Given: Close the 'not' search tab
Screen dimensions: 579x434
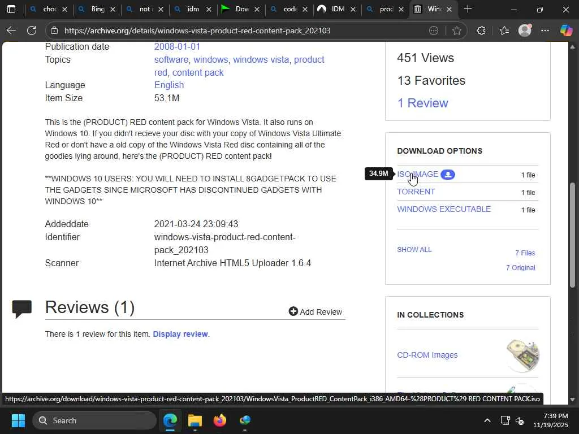Looking at the screenshot, I should (161, 9).
